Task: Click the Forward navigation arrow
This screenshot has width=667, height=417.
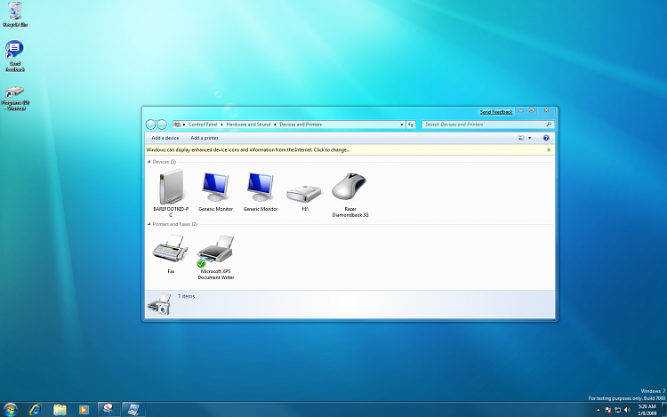Action: [162, 124]
